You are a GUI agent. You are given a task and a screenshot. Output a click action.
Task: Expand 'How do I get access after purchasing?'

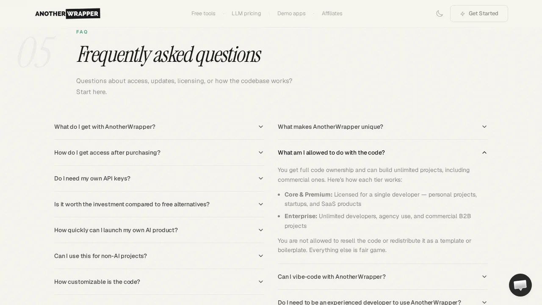pyautogui.click(x=159, y=152)
